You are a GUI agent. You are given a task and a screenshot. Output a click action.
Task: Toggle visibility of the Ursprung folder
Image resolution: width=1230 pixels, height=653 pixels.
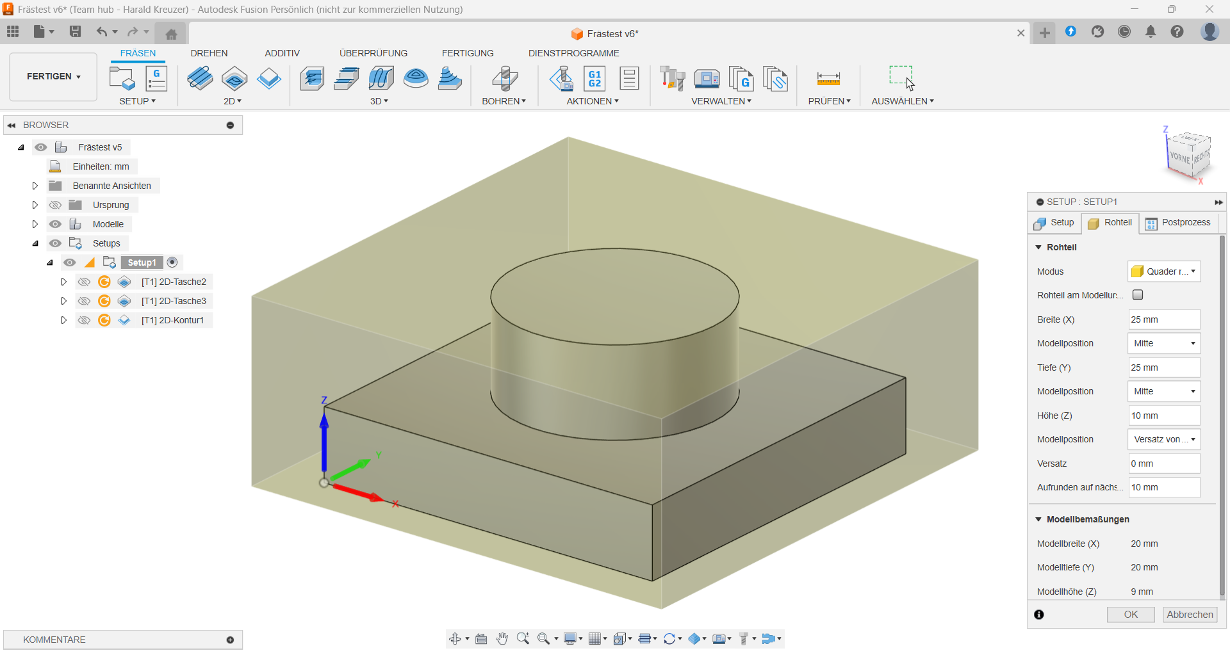[56, 205]
